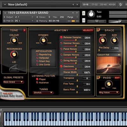
Task: Toggle Hammer Noises on or off
Action: pyautogui.click(x=61, y=43)
